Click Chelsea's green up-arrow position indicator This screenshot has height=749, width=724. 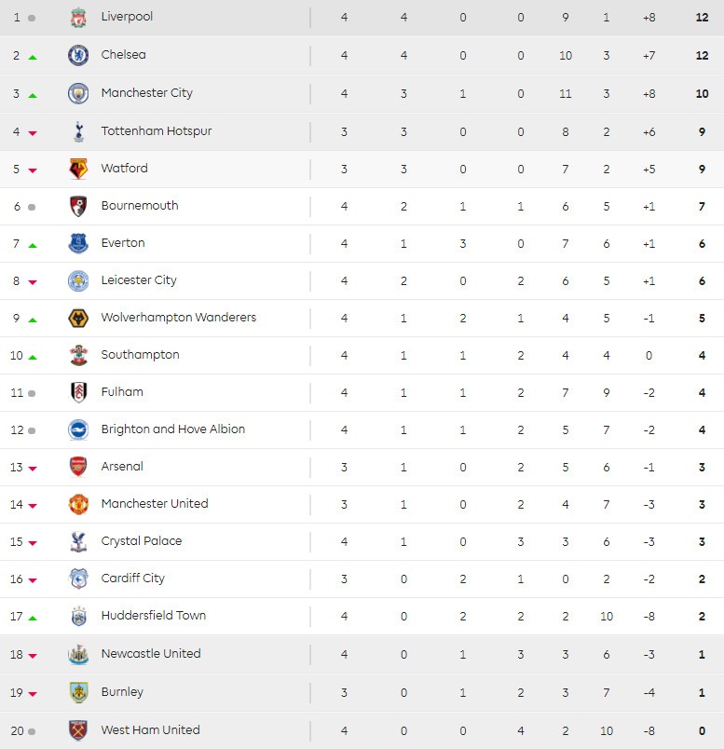(x=33, y=57)
